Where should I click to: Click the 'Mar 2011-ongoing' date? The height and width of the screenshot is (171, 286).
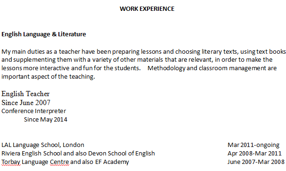pos(253,145)
